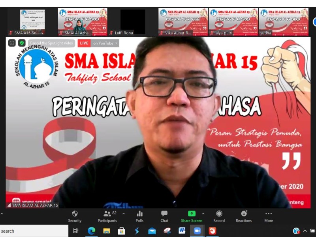316x237 pixels.
Task: Click the green Share Screen button
Action: (x=192, y=216)
